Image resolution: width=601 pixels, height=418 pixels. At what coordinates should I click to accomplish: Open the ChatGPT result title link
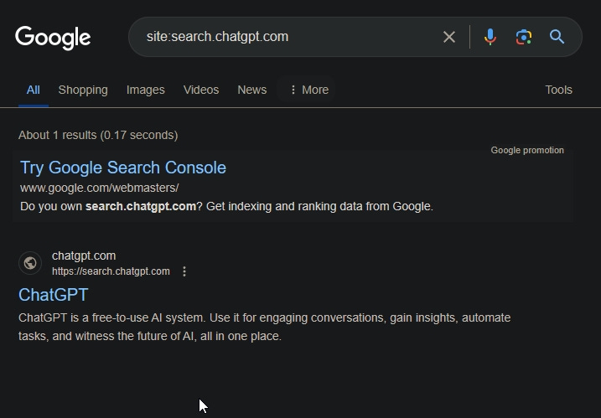[54, 295]
